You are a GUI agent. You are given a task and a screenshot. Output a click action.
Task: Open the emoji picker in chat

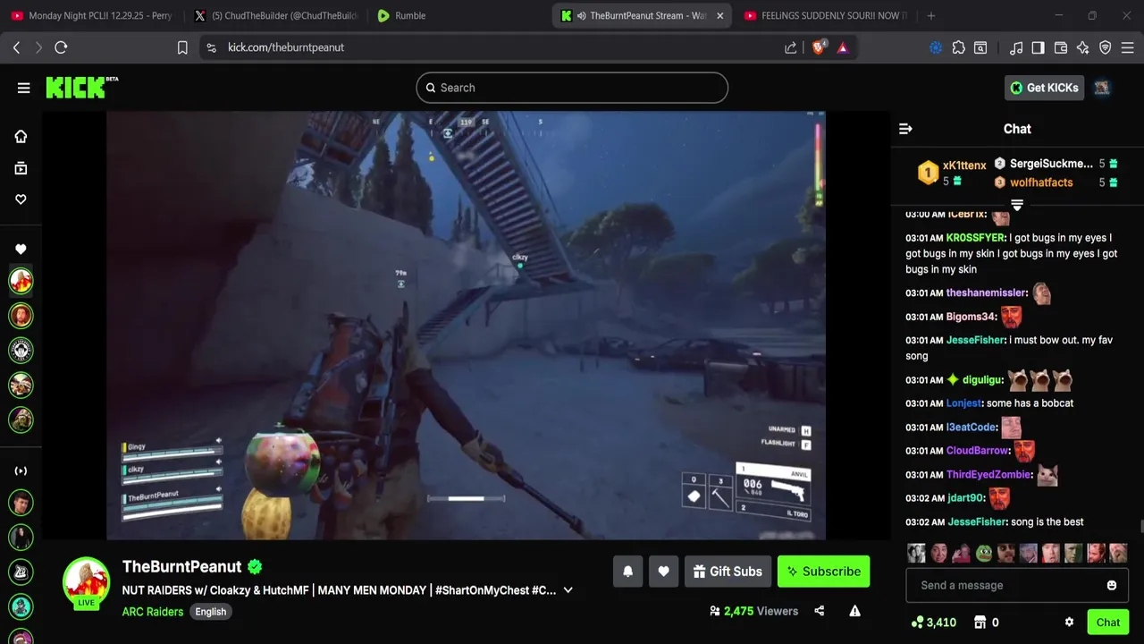coord(1112,585)
